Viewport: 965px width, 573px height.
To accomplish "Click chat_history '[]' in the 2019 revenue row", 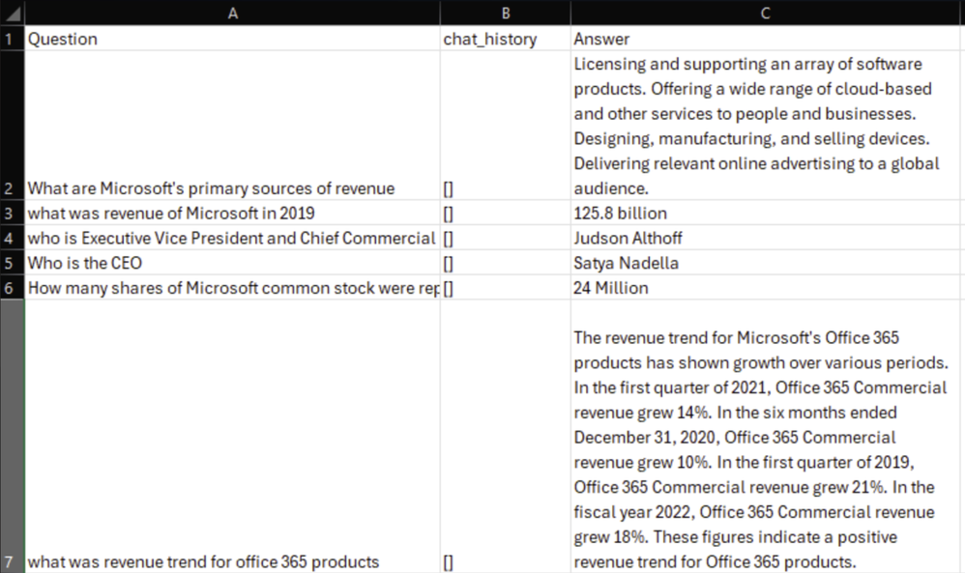I will click(506, 213).
